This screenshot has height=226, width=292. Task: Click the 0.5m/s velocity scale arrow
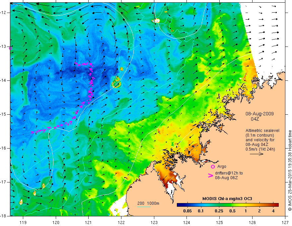[256, 154]
